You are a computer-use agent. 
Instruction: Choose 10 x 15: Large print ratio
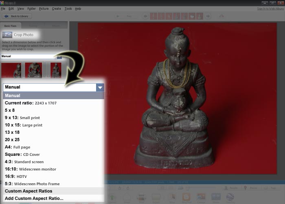53,125
